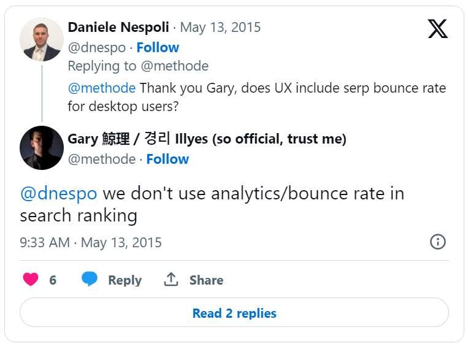Click the 9:33 AM · May 13, 2015 timestamp

click(91, 242)
